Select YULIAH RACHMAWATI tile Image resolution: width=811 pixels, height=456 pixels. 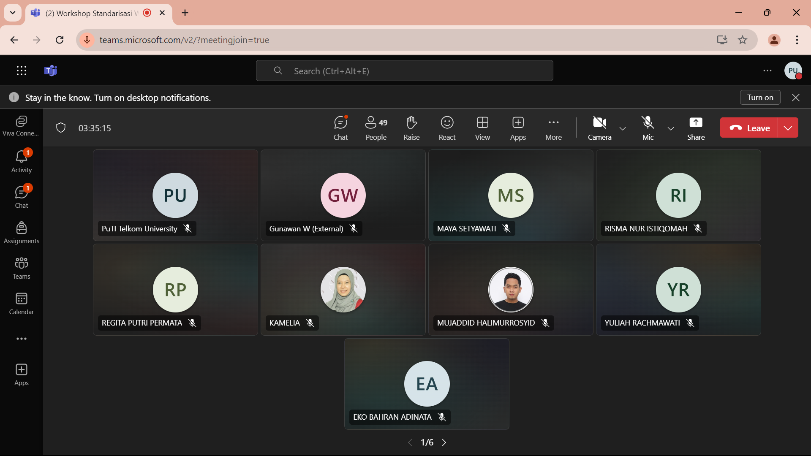click(x=678, y=289)
